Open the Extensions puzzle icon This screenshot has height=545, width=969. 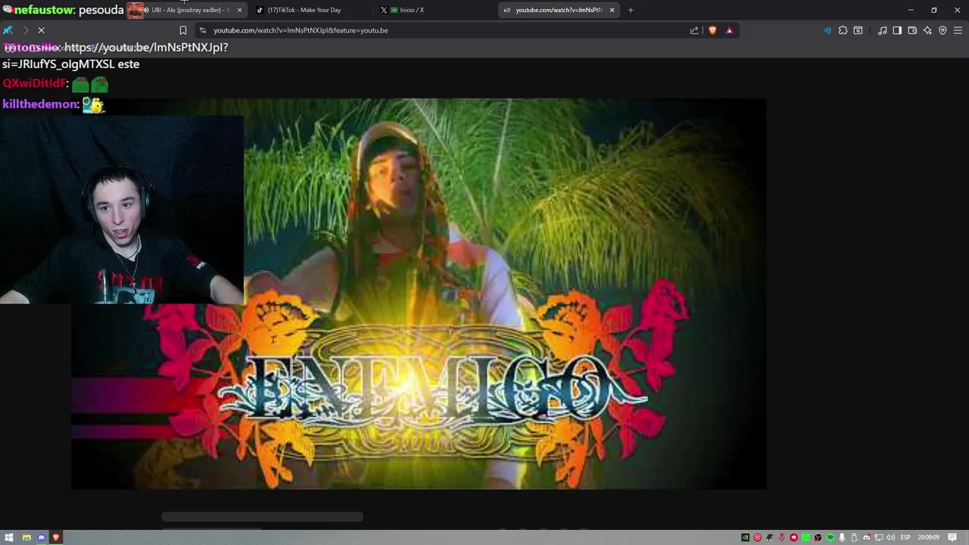coord(843,30)
